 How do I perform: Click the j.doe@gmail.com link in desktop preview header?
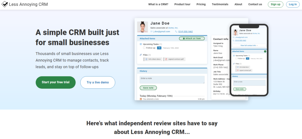(x=162, y=32)
